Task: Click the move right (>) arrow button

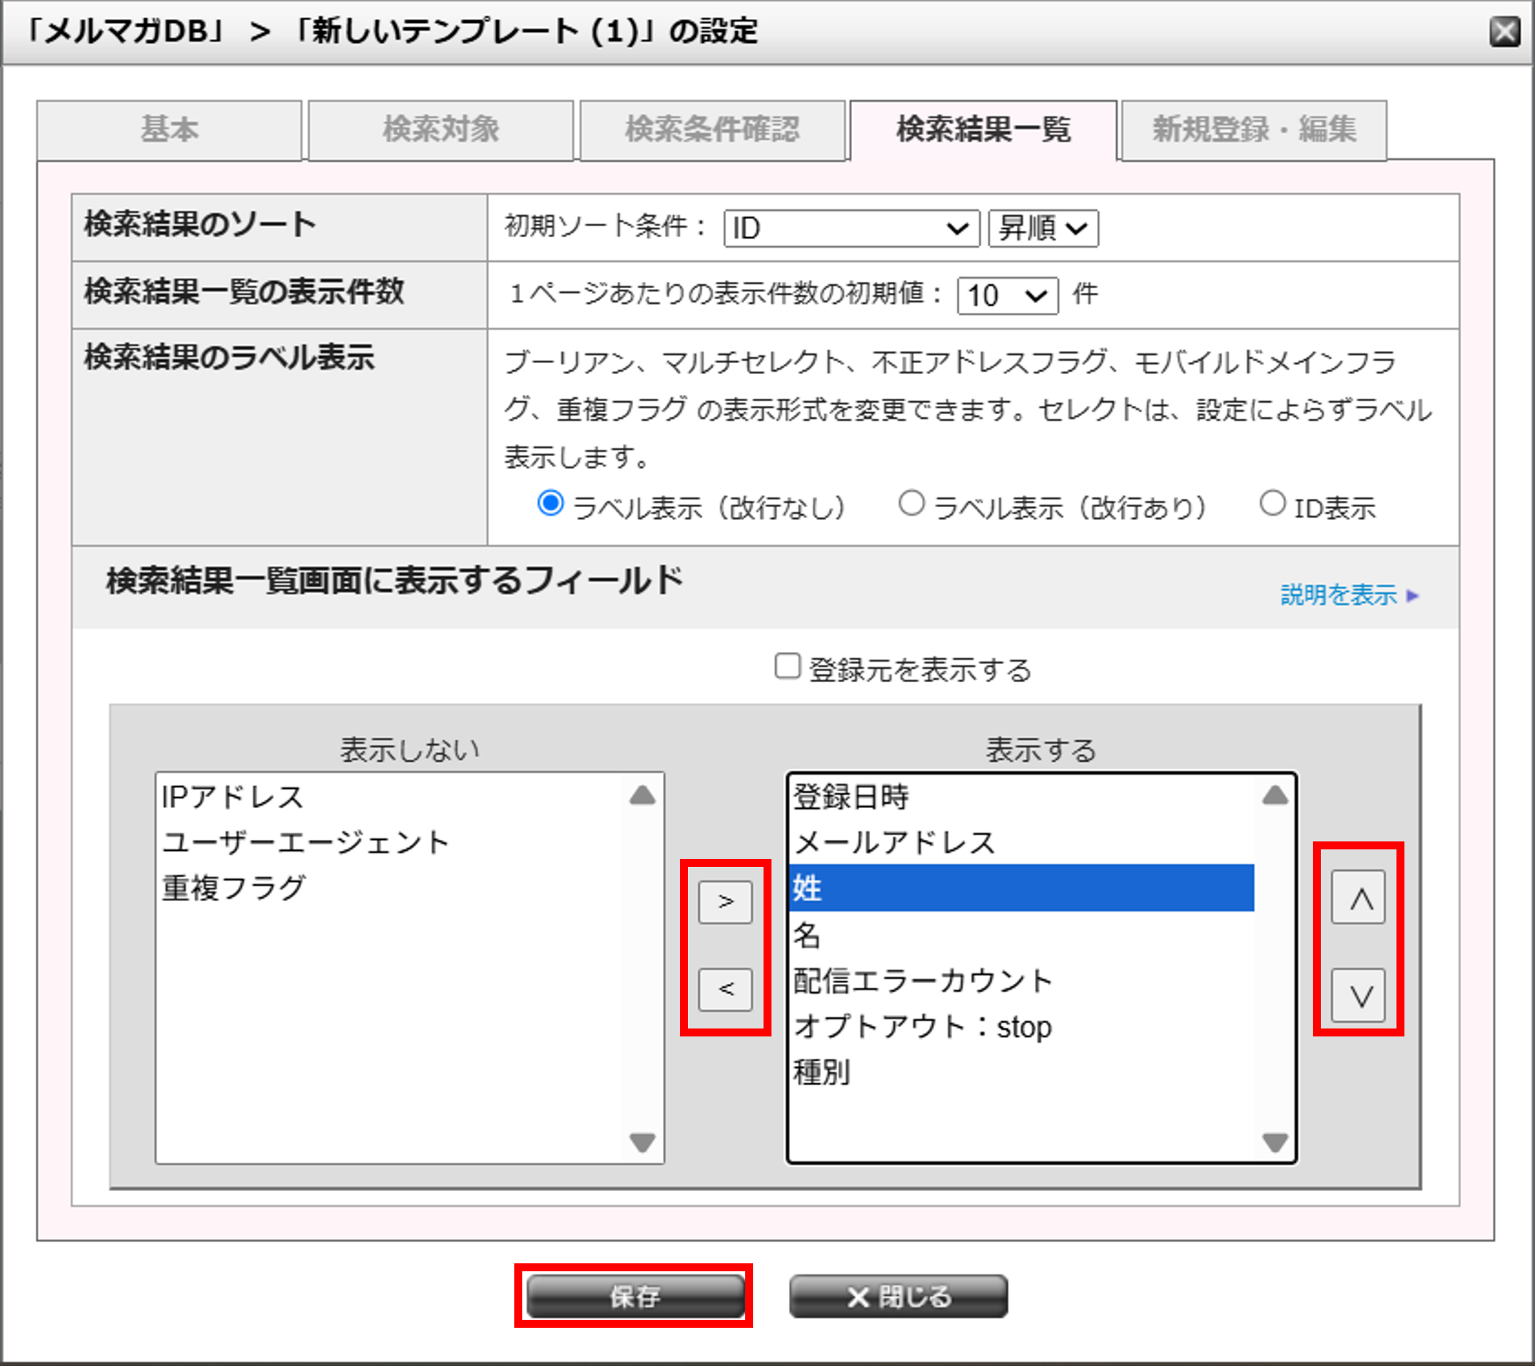Action: pos(725,902)
